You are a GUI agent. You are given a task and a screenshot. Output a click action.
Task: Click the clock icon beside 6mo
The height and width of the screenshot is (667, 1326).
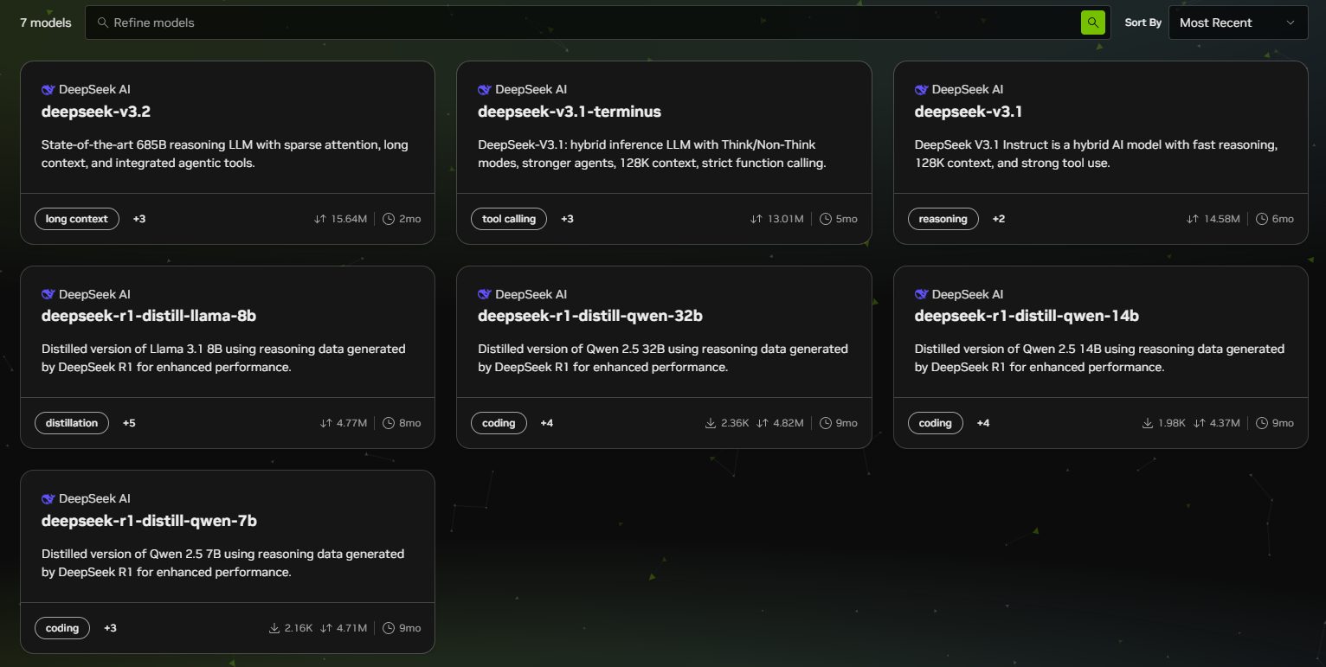pos(1262,219)
